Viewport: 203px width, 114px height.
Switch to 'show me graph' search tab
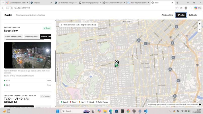138,3
